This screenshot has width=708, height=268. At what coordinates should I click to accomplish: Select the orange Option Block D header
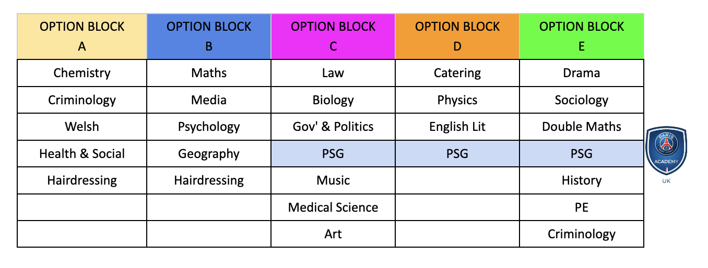click(x=457, y=36)
